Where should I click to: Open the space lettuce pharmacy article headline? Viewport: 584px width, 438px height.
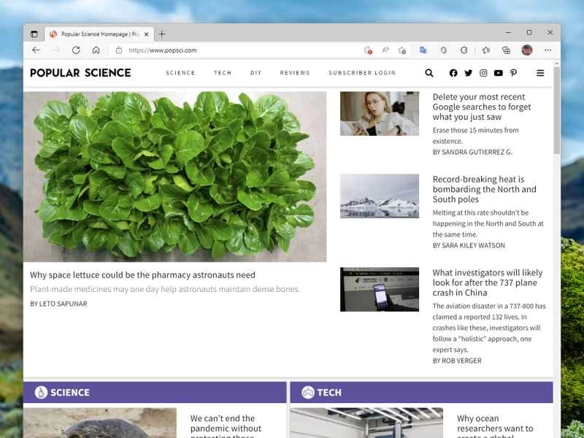pos(141,275)
